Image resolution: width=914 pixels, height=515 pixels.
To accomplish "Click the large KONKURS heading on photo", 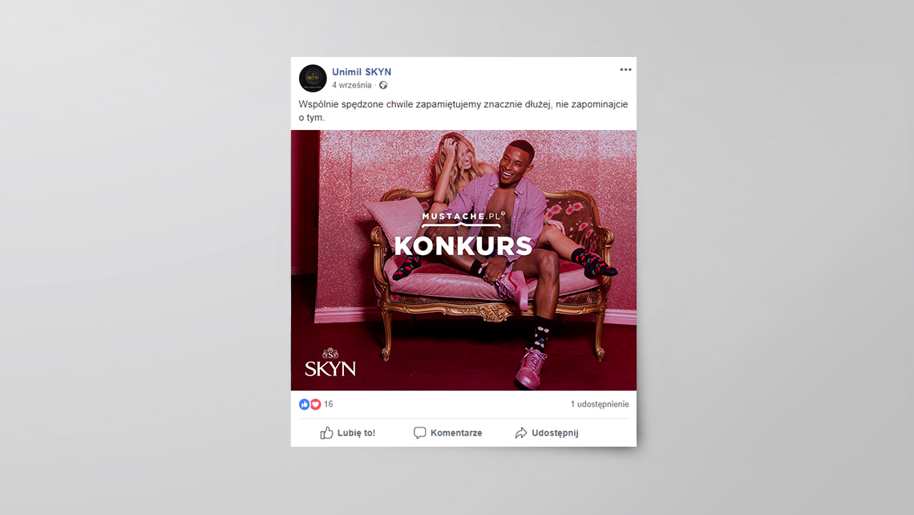I will pos(463,245).
